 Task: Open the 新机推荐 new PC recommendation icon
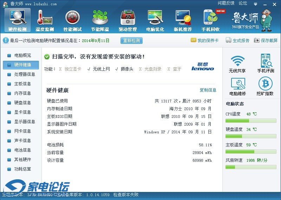(x=183, y=20)
